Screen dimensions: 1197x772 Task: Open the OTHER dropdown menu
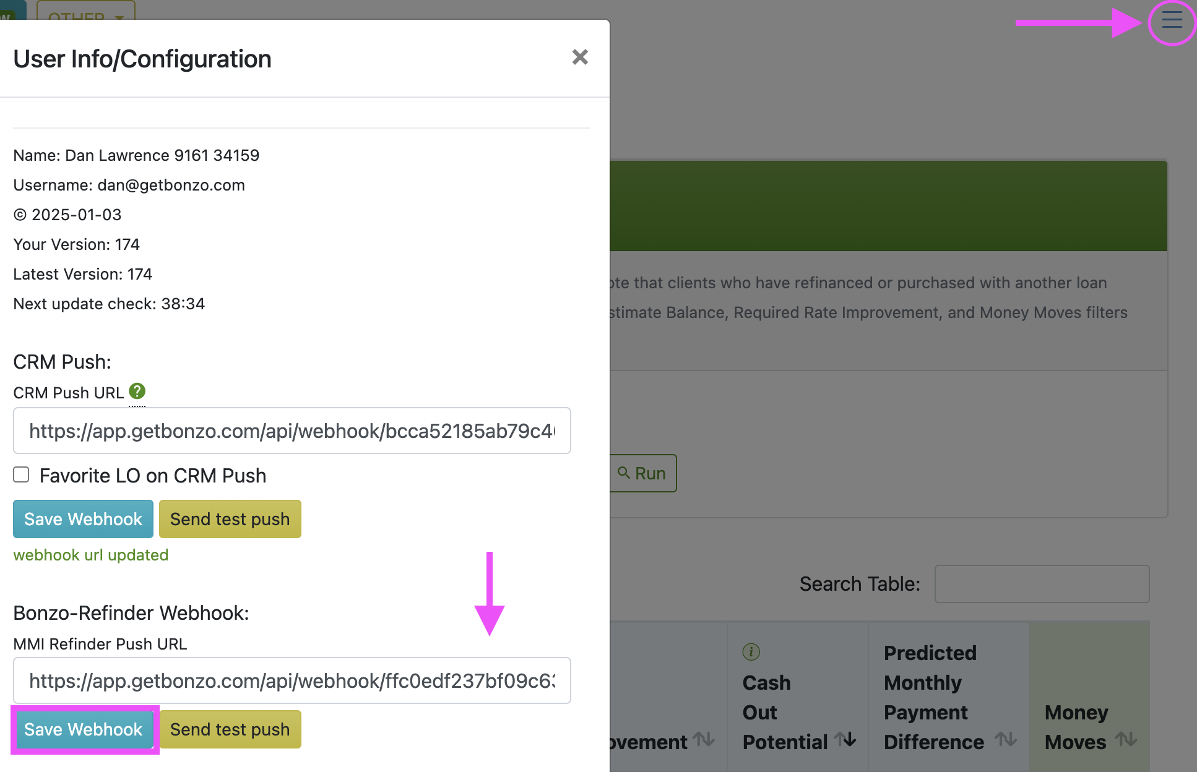point(86,17)
